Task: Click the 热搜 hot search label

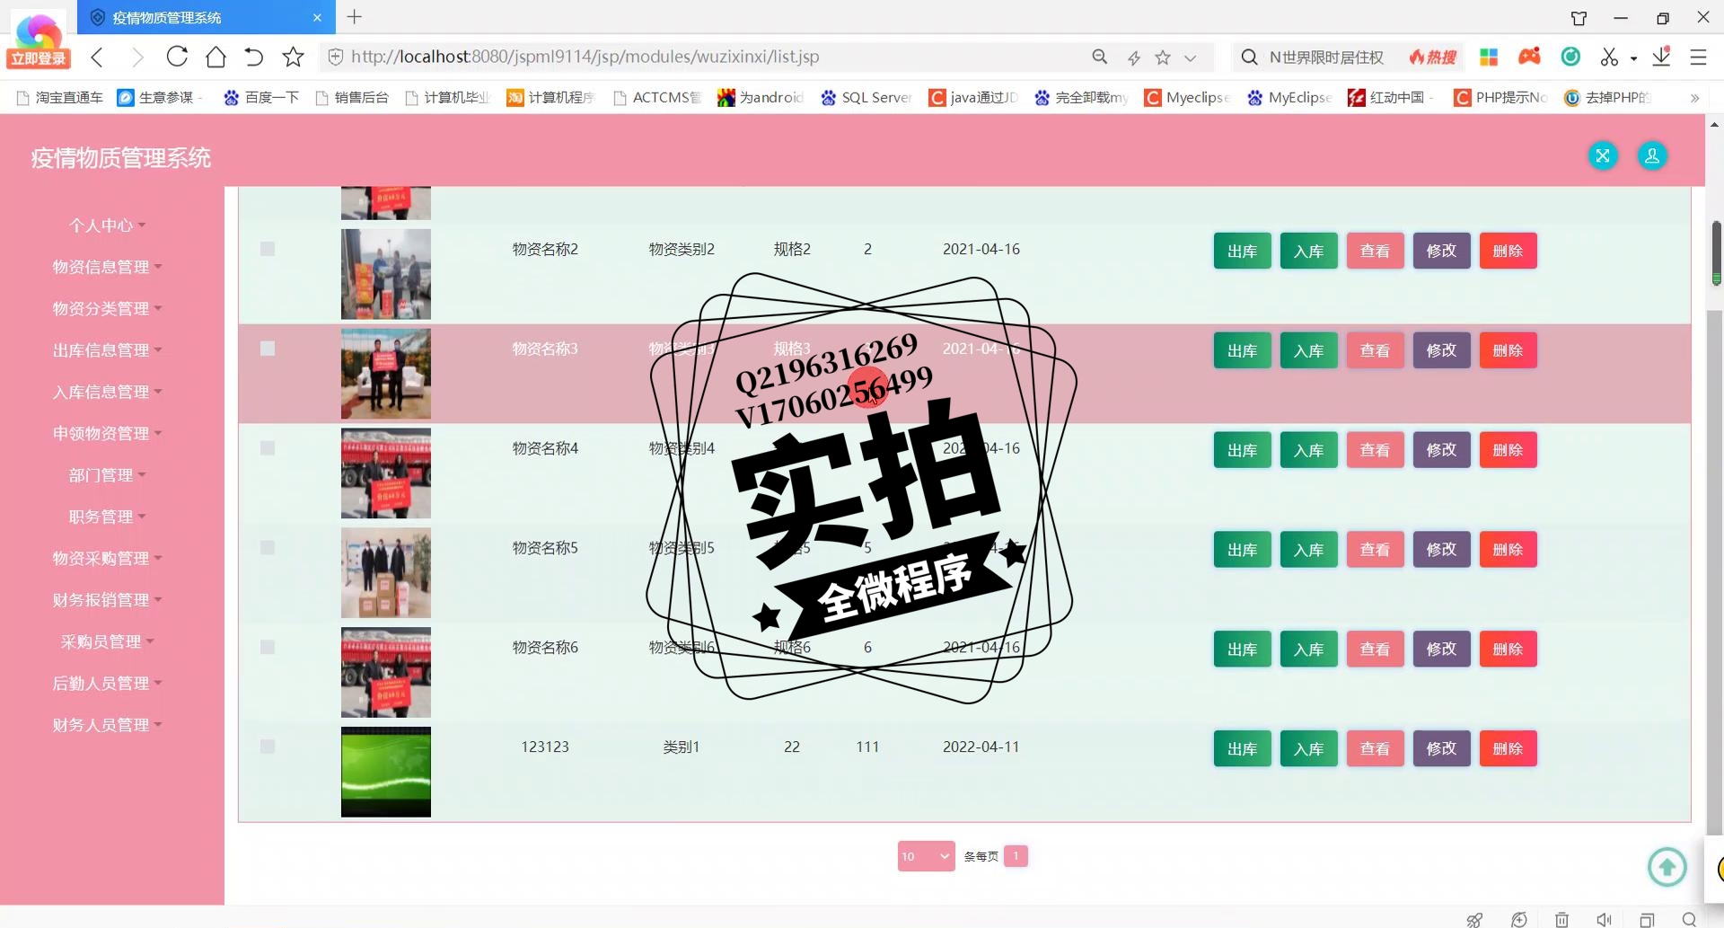Action: tap(1432, 57)
